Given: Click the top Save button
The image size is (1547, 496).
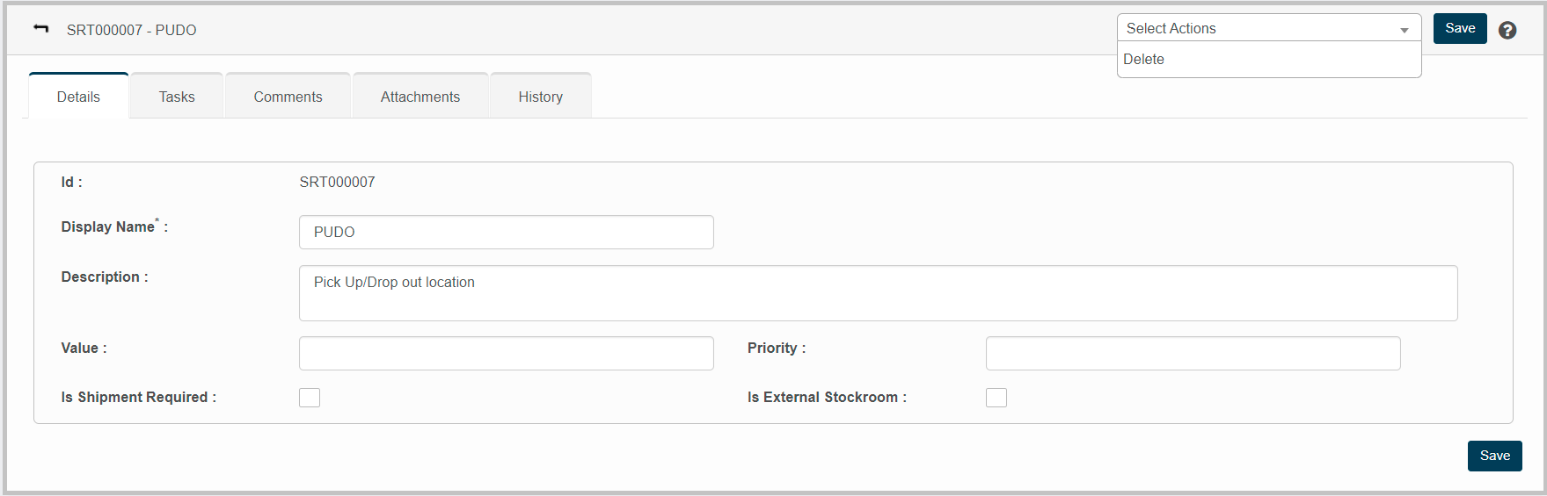Looking at the screenshot, I should [x=1460, y=28].
